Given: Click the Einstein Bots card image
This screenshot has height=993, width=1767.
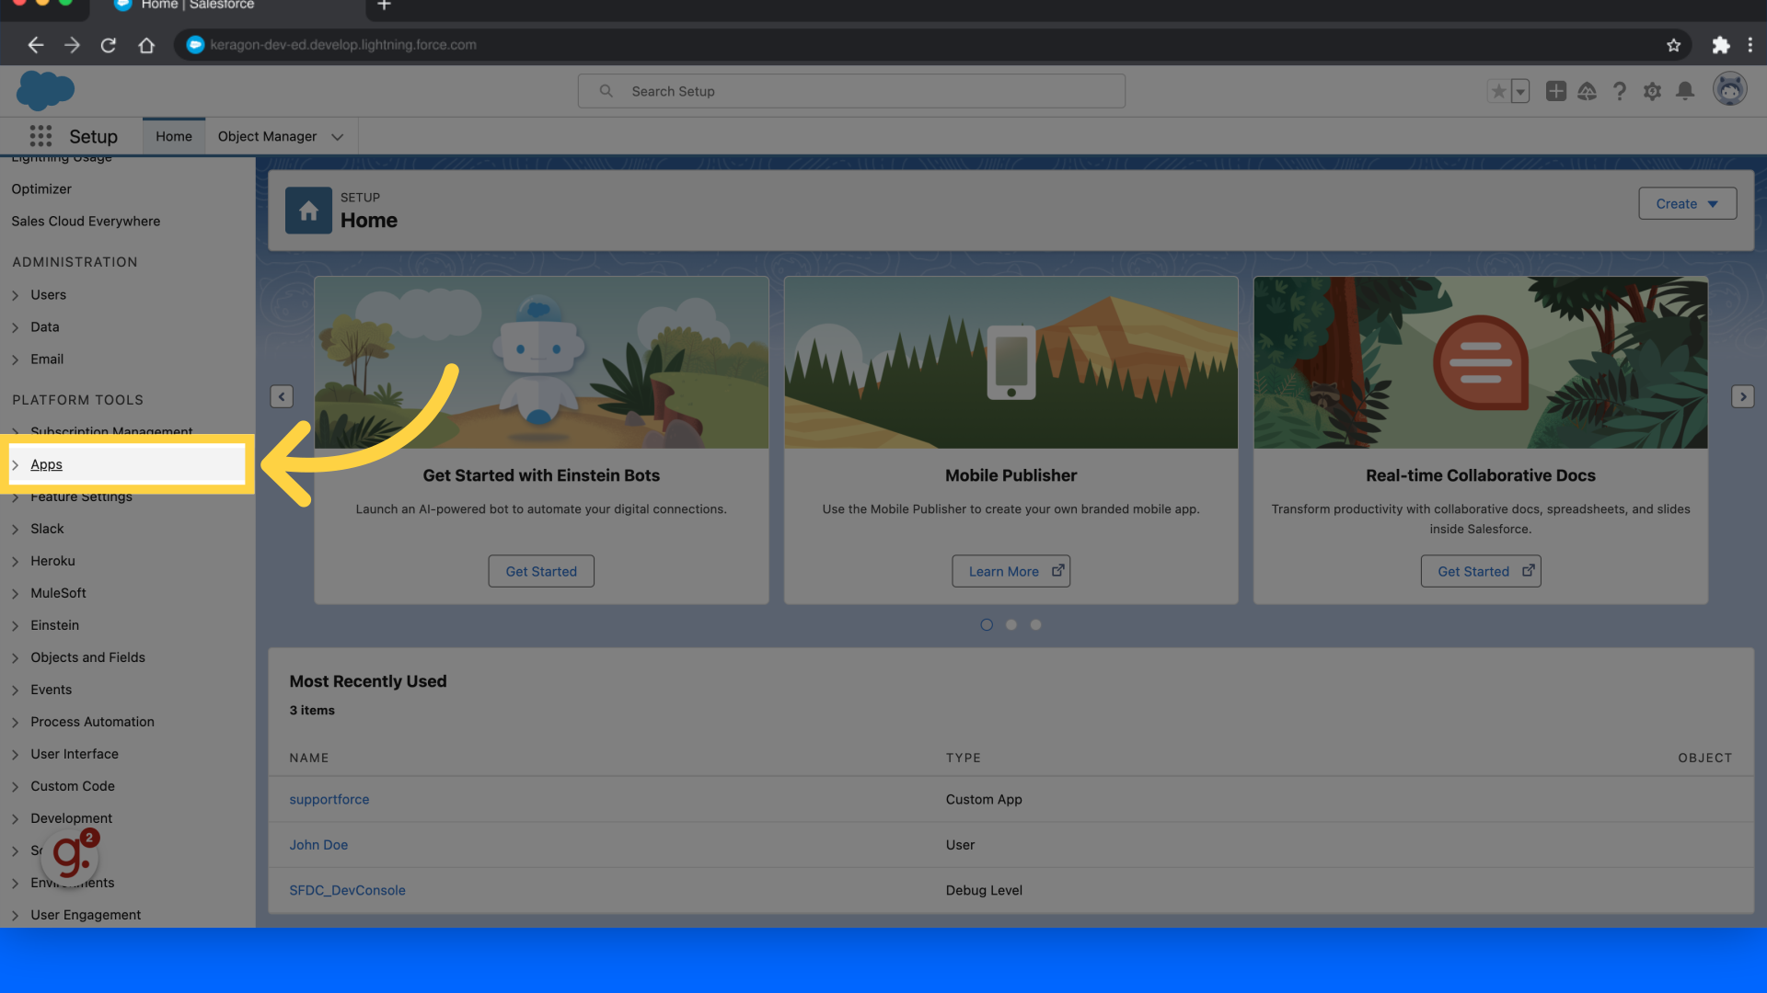Looking at the screenshot, I should coord(541,363).
